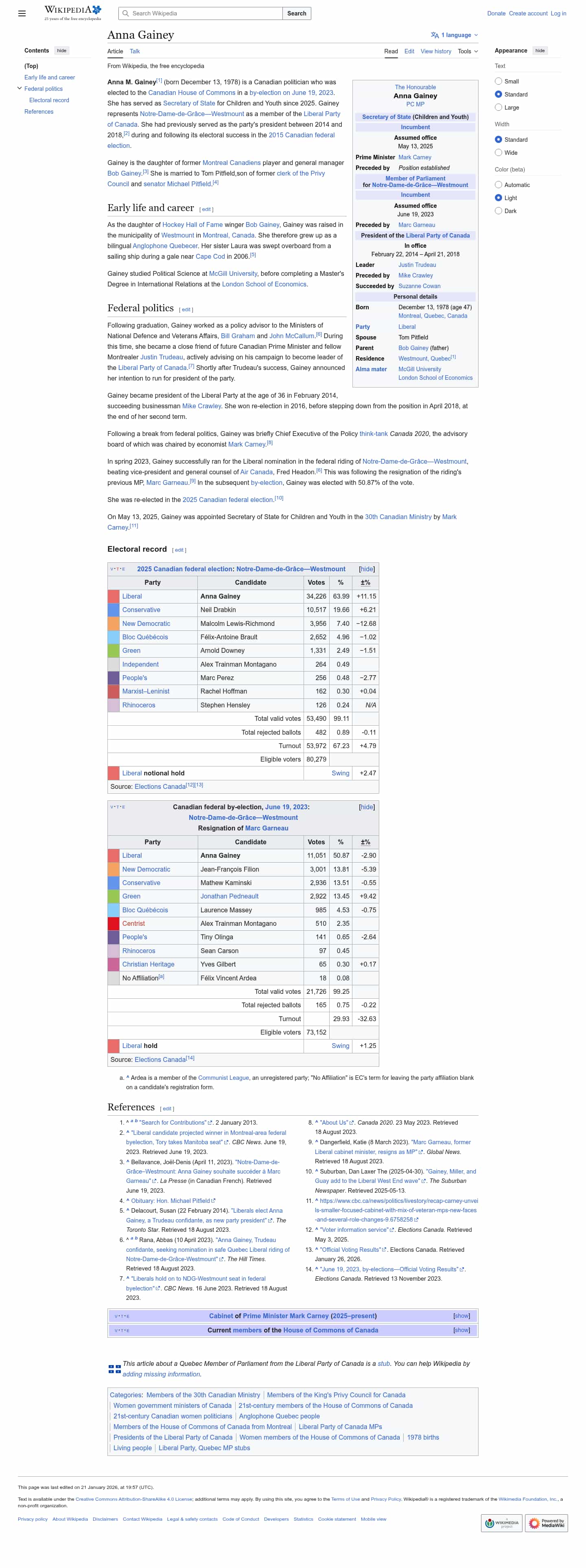Open the View history tab

tap(436, 52)
